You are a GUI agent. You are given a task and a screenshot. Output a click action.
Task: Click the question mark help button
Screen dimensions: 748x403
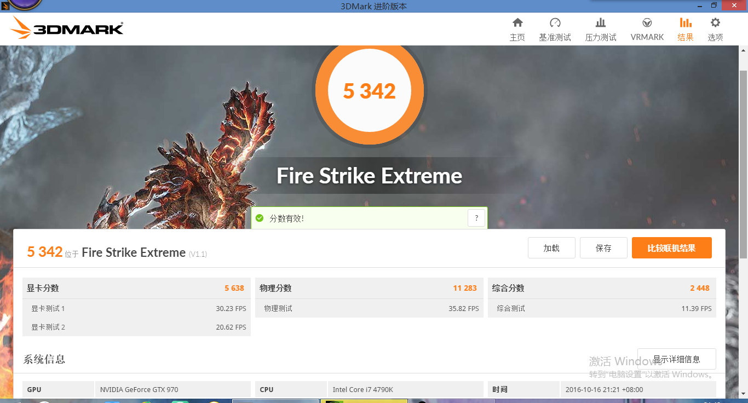click(476, 218)
